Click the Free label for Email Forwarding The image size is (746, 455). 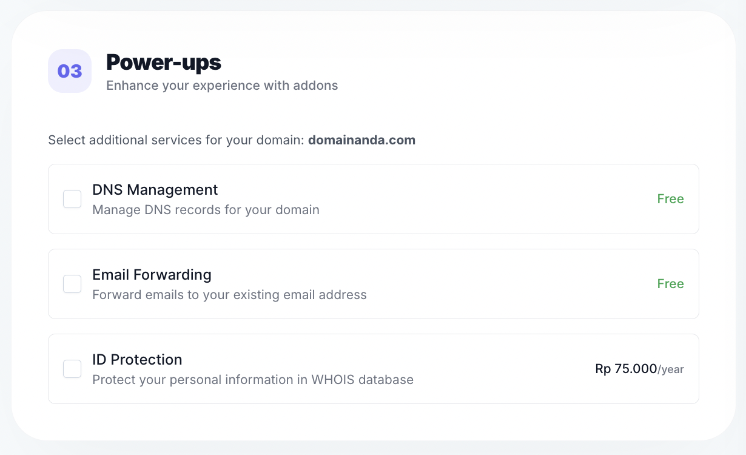click(670, 284)
